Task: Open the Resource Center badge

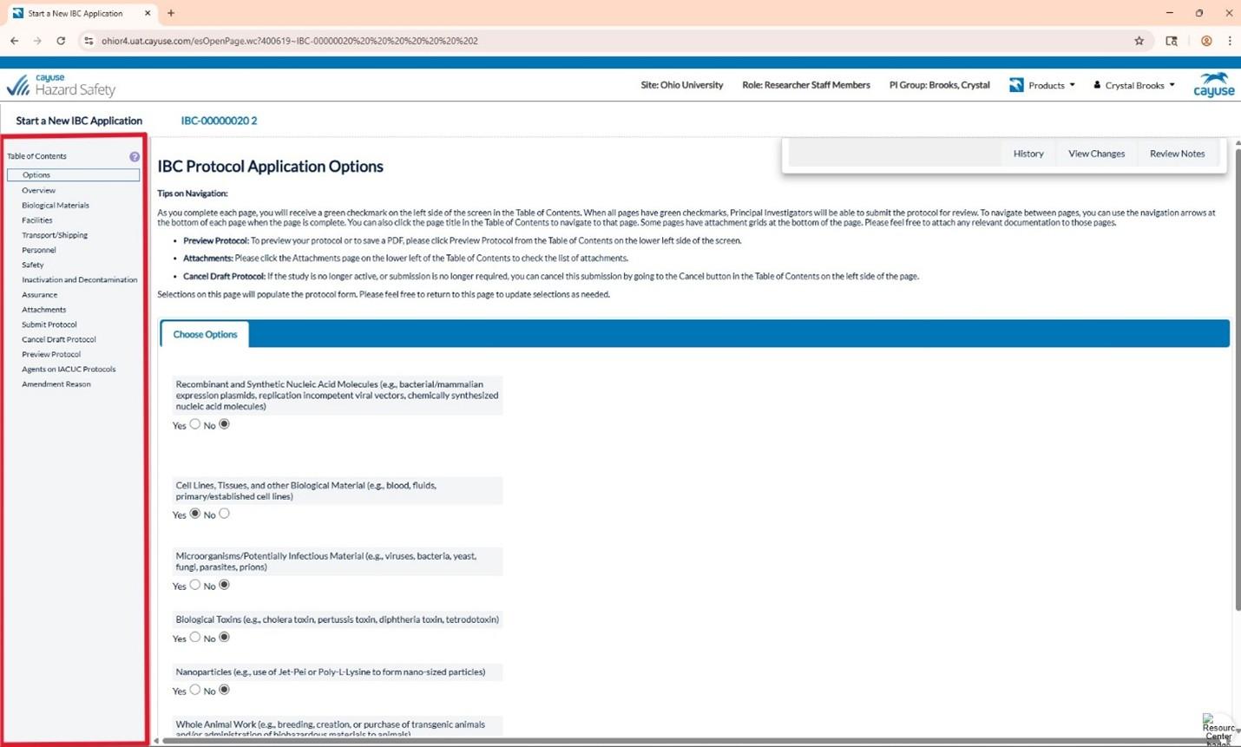Action: (x=1218, y=730)
